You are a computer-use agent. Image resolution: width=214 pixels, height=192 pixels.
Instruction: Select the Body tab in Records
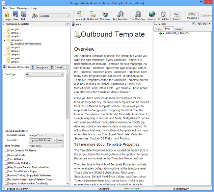coord(168,29)
